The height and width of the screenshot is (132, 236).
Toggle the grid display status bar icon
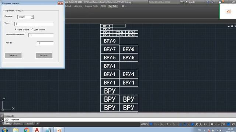tap(151, 124)
